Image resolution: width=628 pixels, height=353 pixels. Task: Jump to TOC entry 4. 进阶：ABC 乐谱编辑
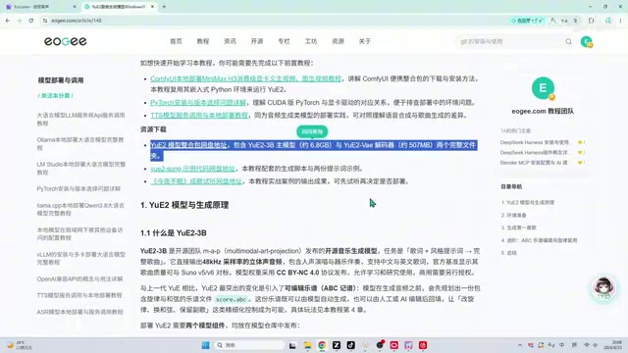[x=539, y=240]
